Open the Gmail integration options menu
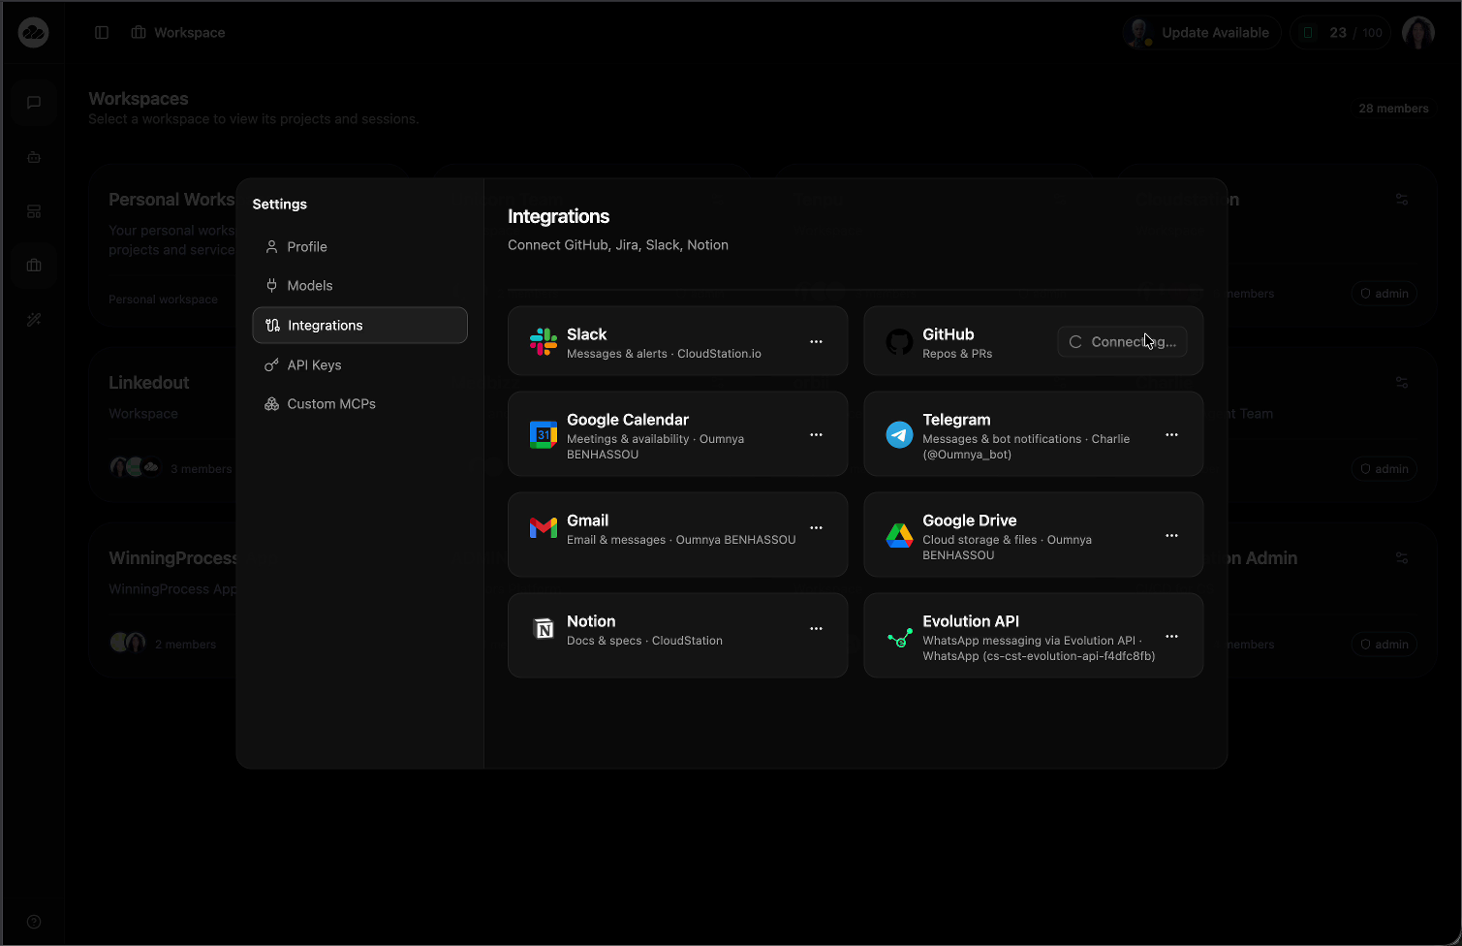 [x=816, y=528]
